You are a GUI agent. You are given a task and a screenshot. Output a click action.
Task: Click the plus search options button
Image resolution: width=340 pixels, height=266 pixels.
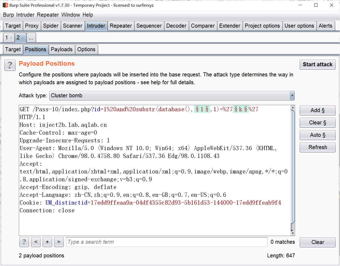pos(47,242)
